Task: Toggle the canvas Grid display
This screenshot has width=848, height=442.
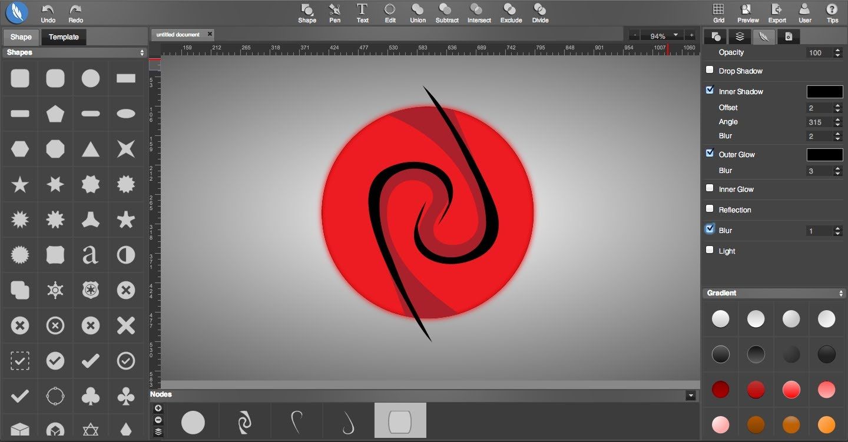Action: click(718, 12)
